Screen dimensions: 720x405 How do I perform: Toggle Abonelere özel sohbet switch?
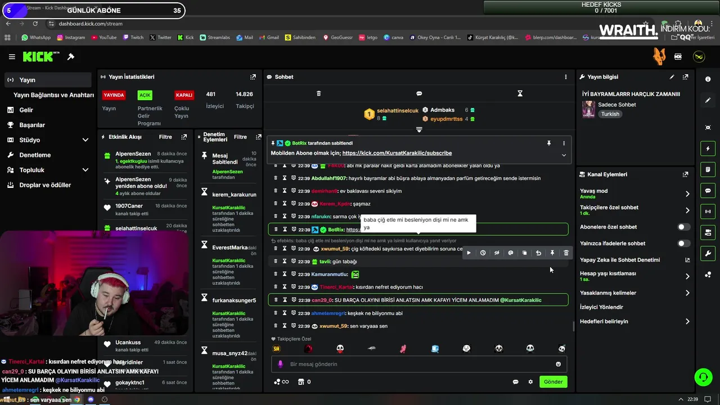[x=683, y=227]
